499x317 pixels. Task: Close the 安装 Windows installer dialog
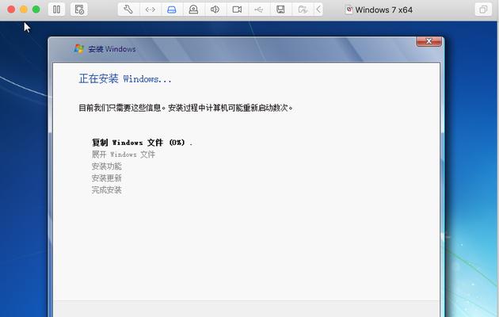(429, 41)
